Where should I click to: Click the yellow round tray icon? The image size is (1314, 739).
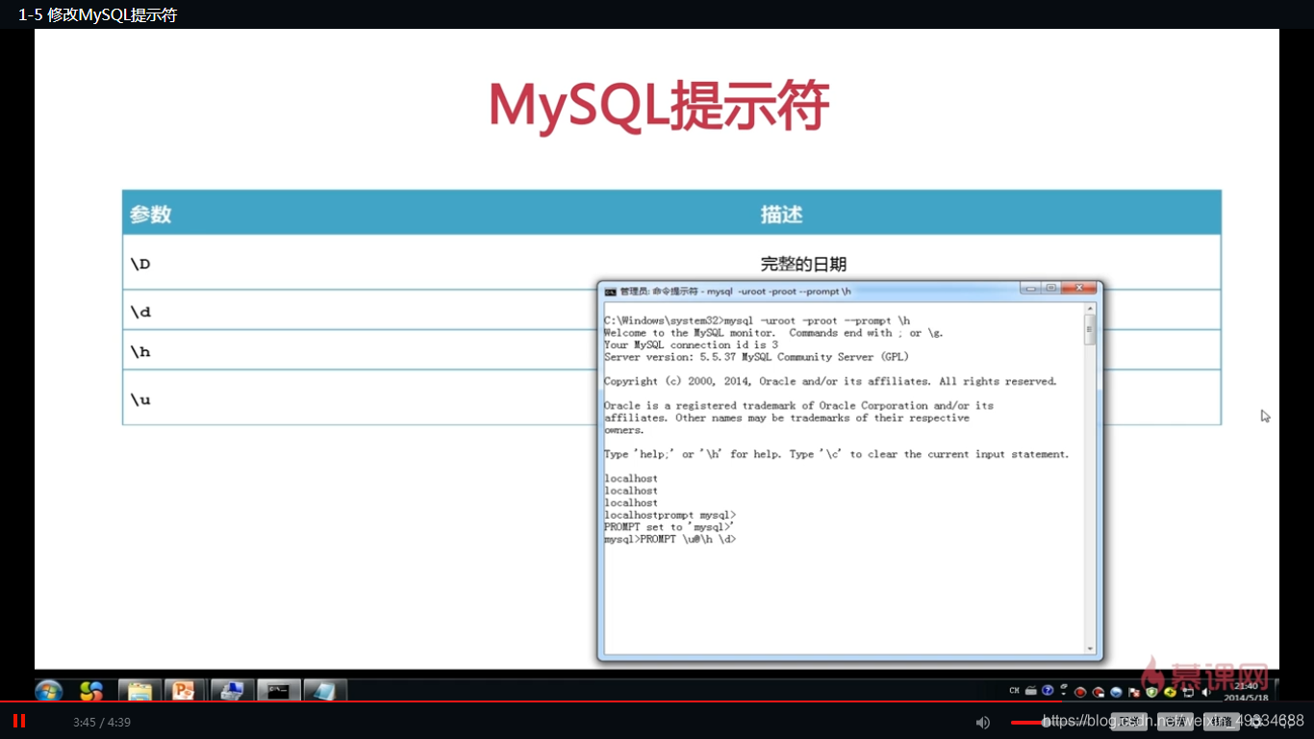coord(1170,692)
